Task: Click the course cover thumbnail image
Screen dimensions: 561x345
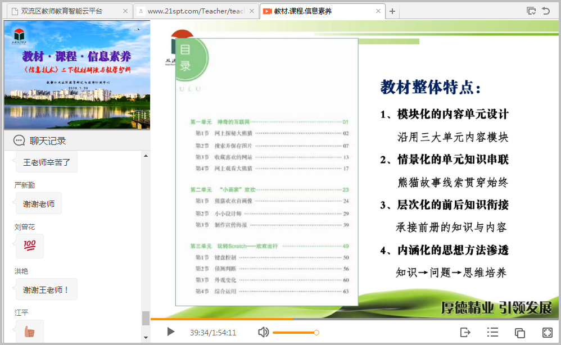Action: [x=77, y=75]
